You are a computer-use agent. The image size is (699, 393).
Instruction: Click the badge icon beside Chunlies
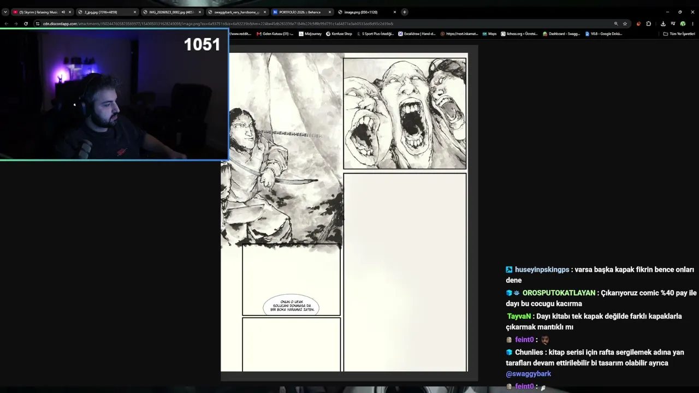click(509, 353)
